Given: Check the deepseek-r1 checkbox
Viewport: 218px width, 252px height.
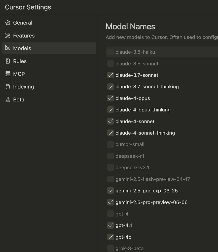Looking at the screenshot, I should coord(111,156).
